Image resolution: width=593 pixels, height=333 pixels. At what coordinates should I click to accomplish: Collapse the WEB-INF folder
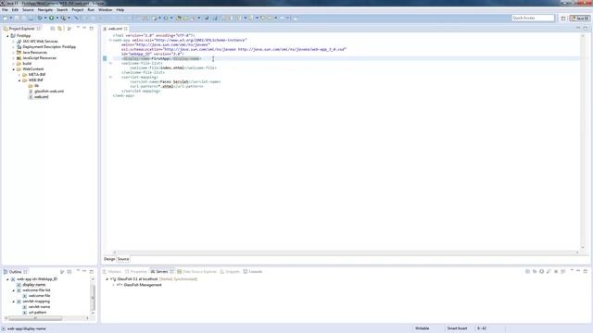(x=19, y=80)
